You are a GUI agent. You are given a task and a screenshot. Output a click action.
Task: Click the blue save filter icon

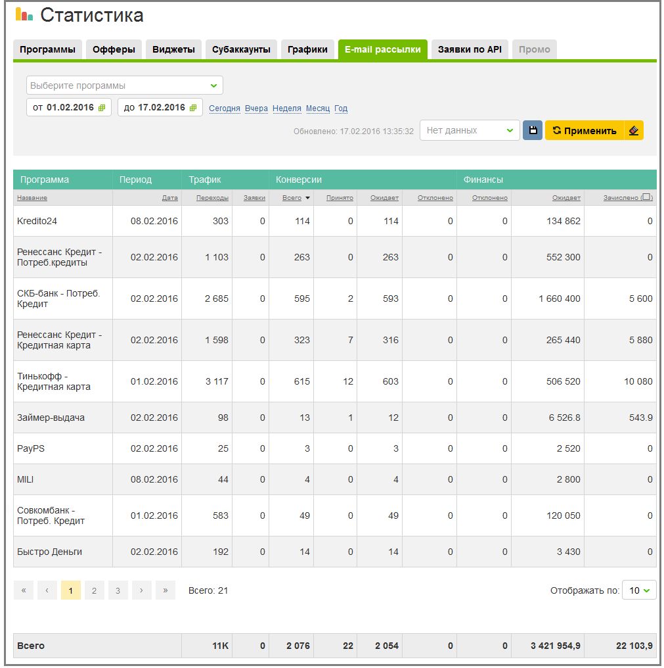point(532,130)
